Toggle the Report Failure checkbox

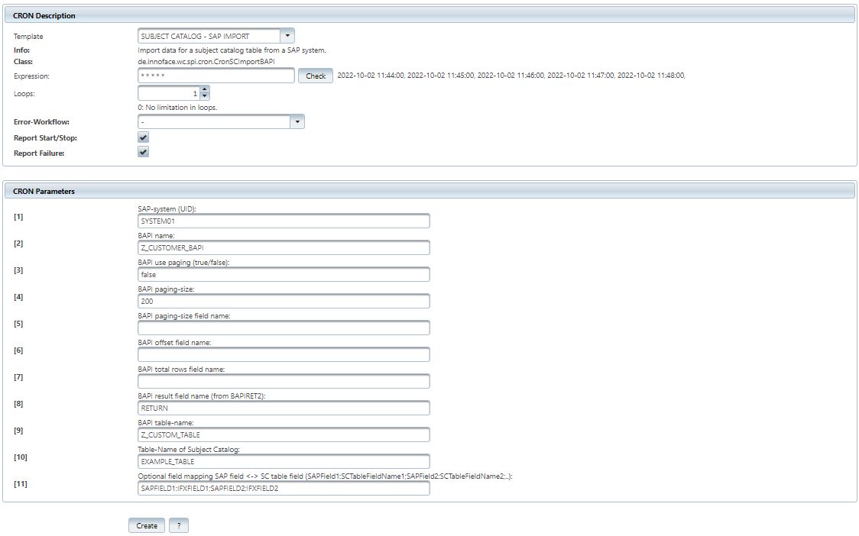(144, 152)
